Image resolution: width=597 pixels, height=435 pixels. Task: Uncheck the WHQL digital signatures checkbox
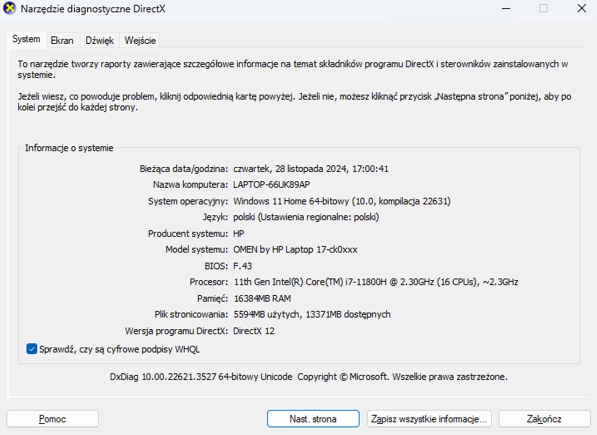click(32, 349)
